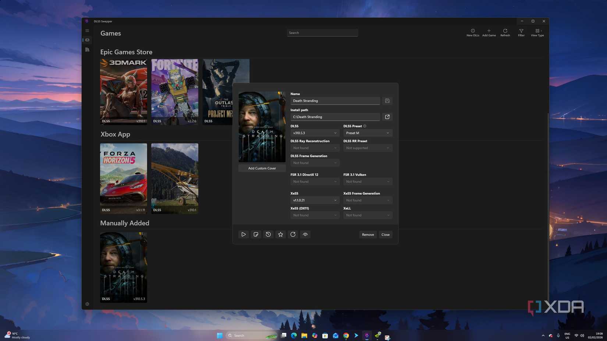The image size is (607, 341).
Task: Click Add Game toolbar button
Action: click(489, 33)
